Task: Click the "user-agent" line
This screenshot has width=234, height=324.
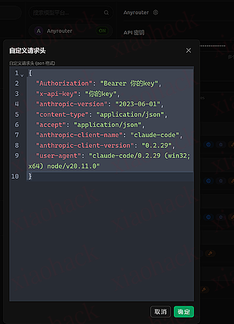Action: coord(110,161)
